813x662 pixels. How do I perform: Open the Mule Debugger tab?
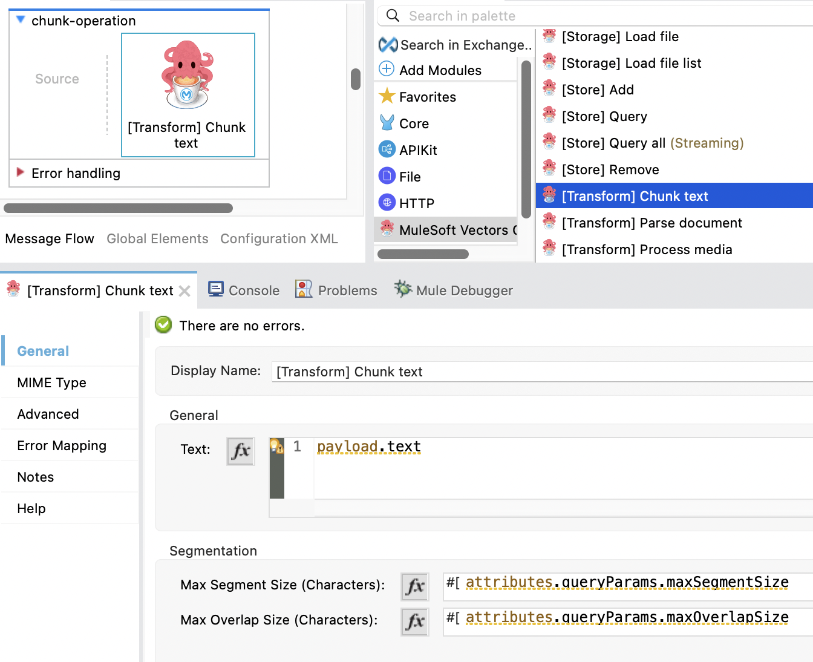point(454,290)
